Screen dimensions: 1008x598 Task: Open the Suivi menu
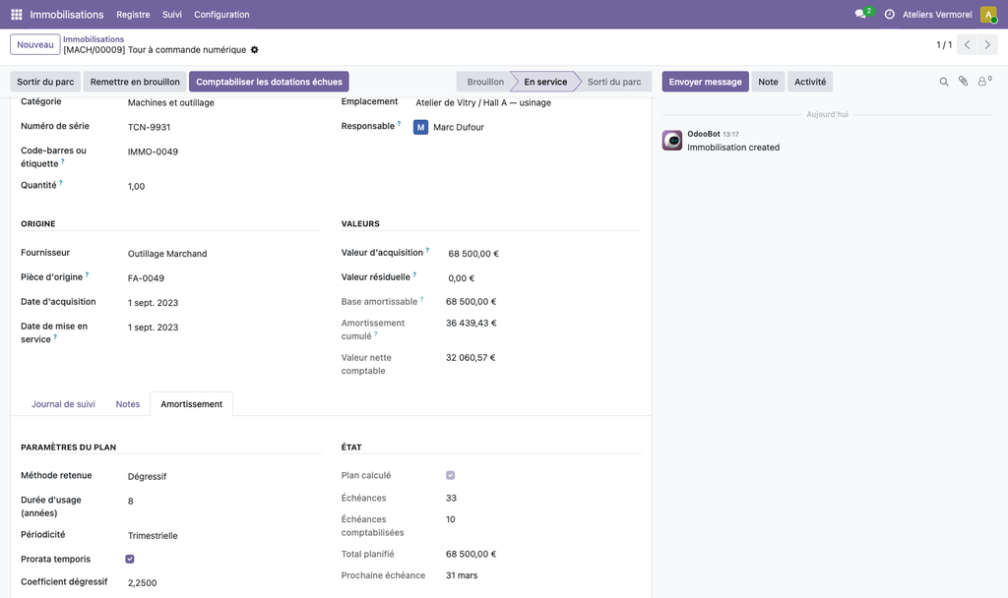(x=171, y=14)
